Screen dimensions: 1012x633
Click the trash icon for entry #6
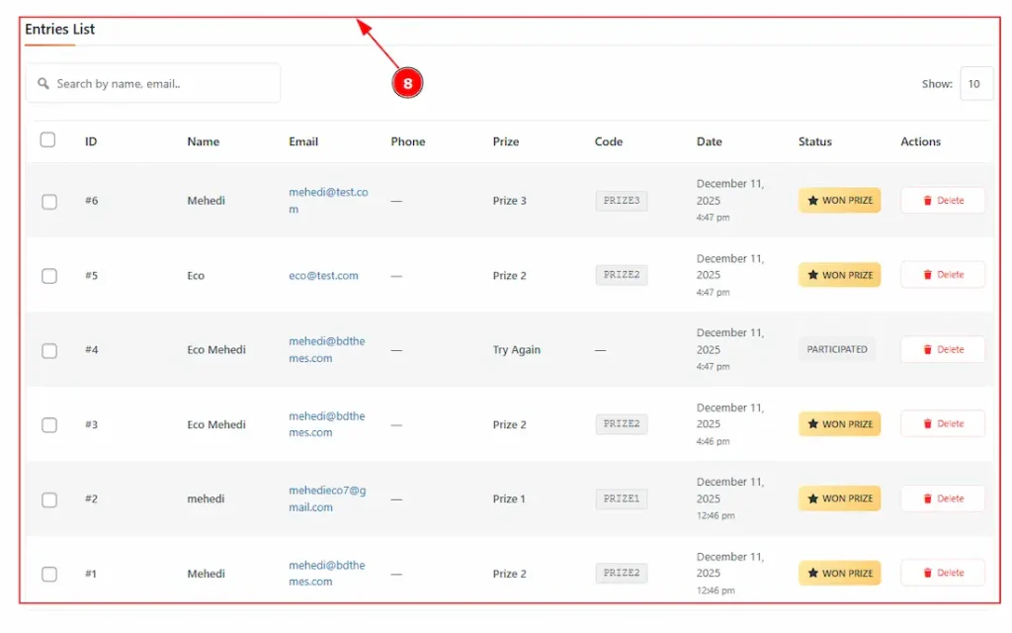tap(927, 201)
